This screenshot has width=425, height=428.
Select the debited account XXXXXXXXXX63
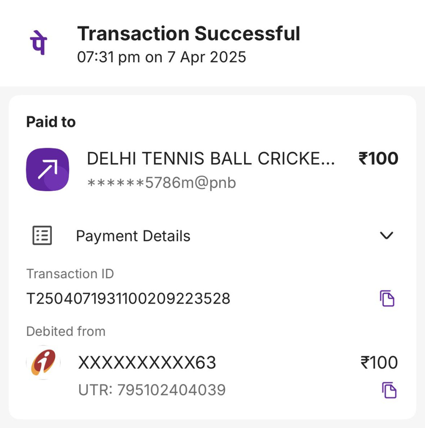tap(147, 363)
